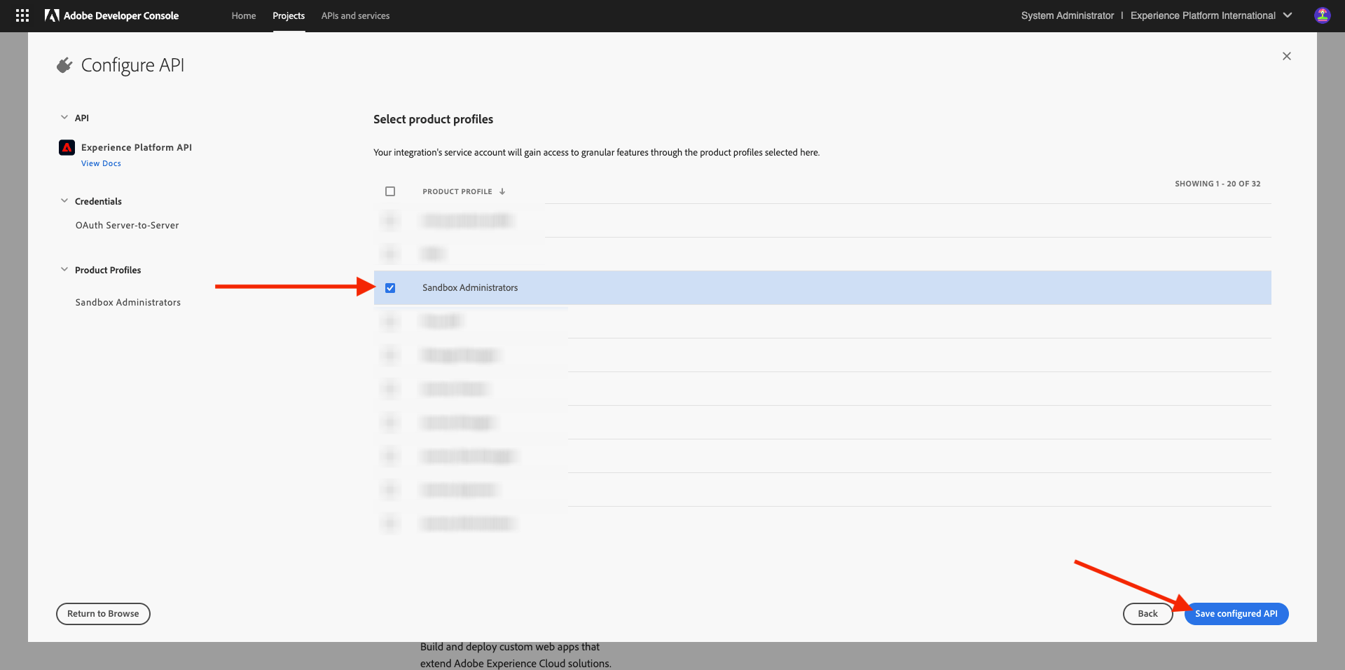The width and height of the screenshot is (1345, 670).
Task: Check the first product profile row checkbox
Action: (x=390, y=220)
